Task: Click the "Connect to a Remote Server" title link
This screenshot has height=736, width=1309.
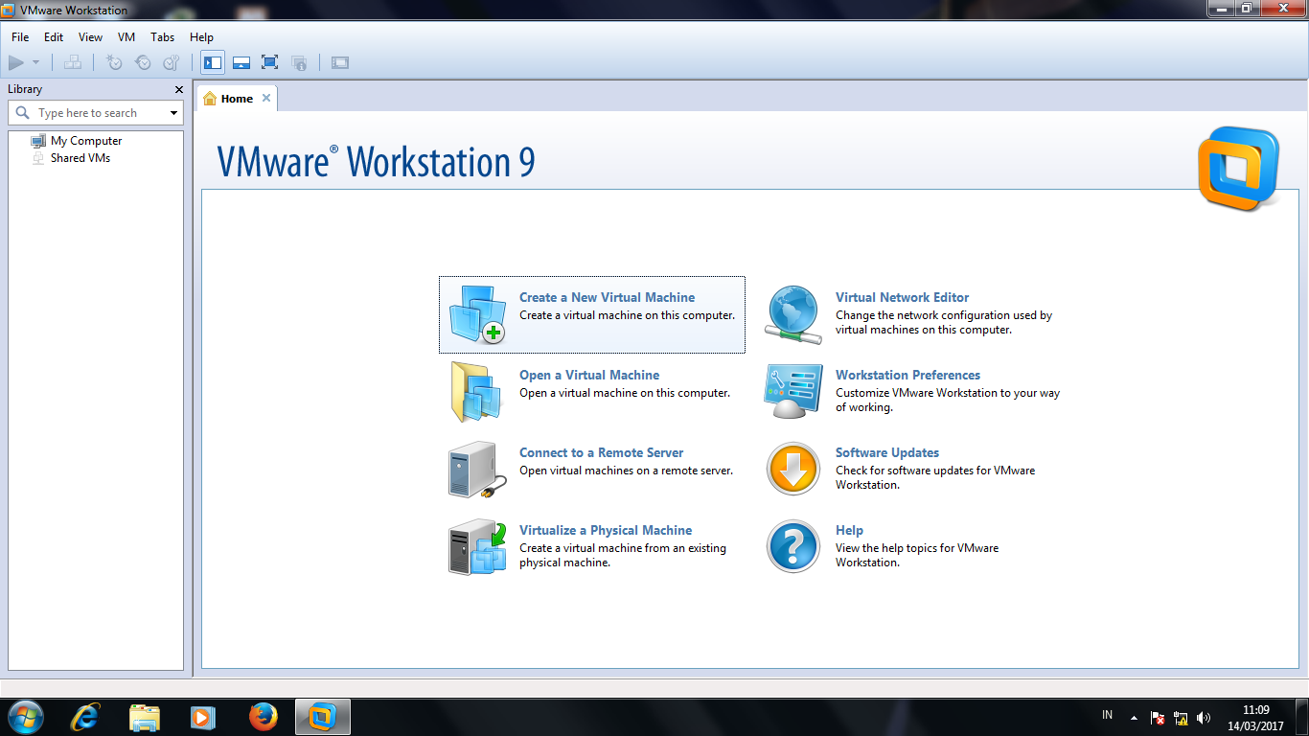Action: [602, 452]
